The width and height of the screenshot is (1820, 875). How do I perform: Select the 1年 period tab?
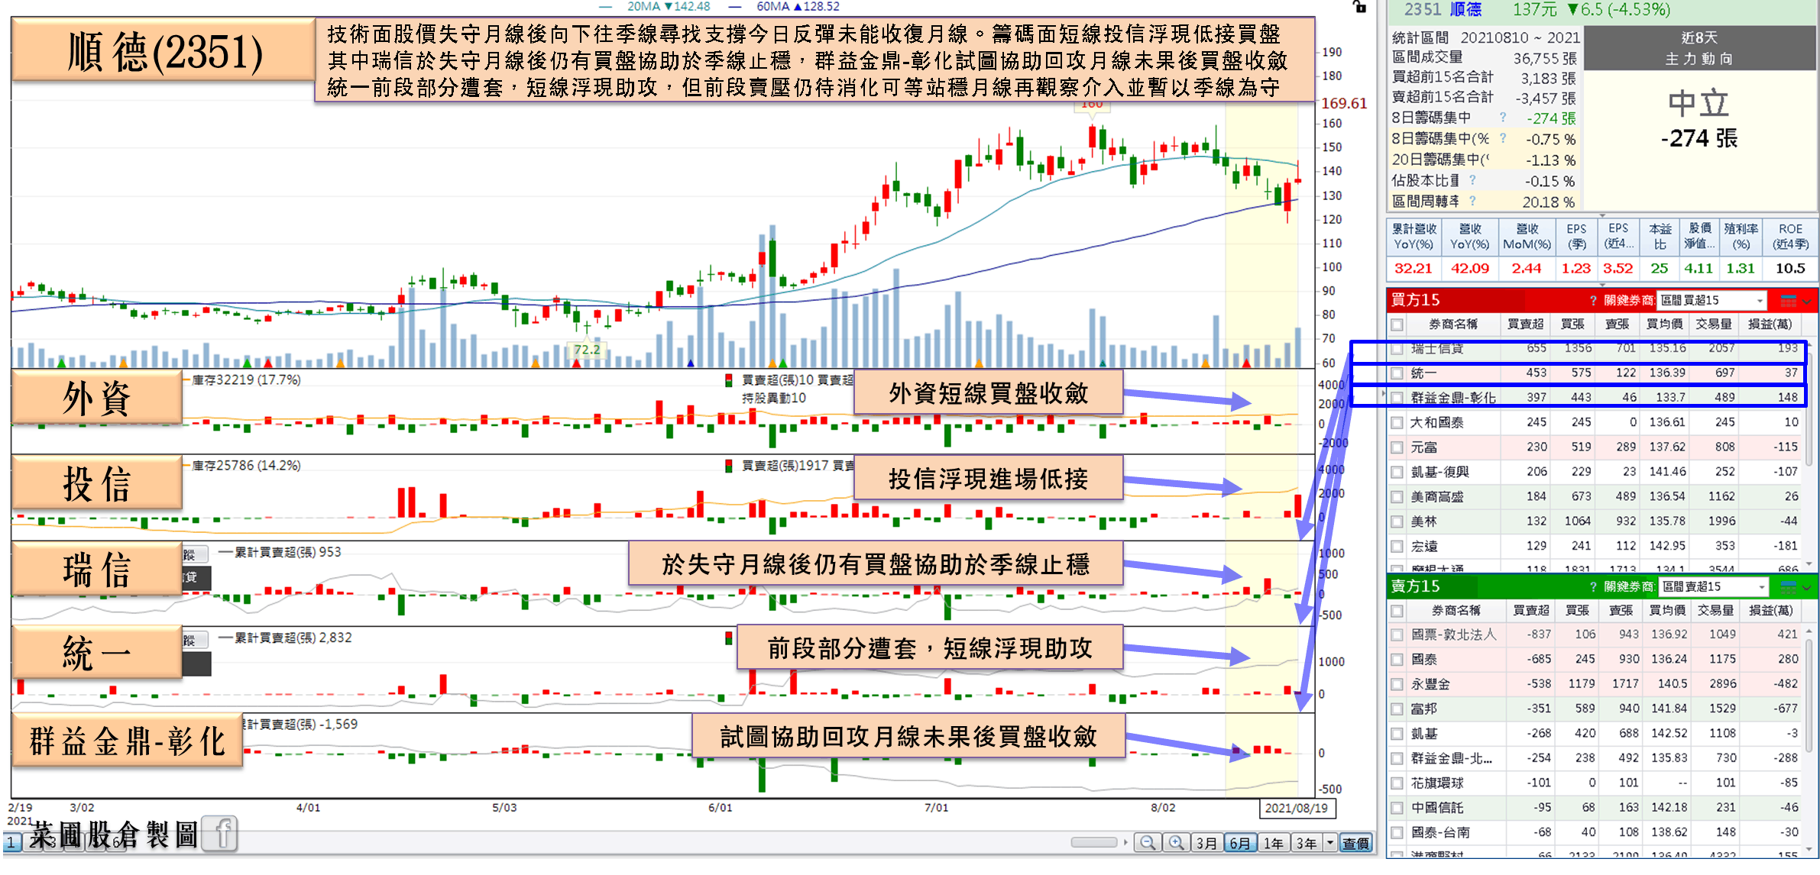pyautogui.click(x=1273, y=843)
